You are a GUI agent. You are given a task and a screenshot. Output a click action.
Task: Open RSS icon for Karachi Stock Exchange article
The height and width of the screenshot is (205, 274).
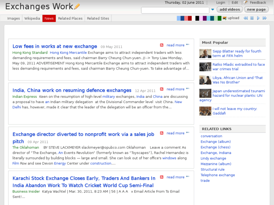click(162, 177)
